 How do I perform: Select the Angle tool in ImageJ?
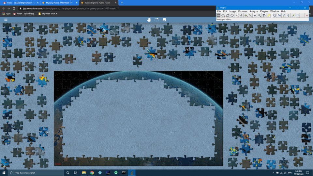(x=241, y=15)
